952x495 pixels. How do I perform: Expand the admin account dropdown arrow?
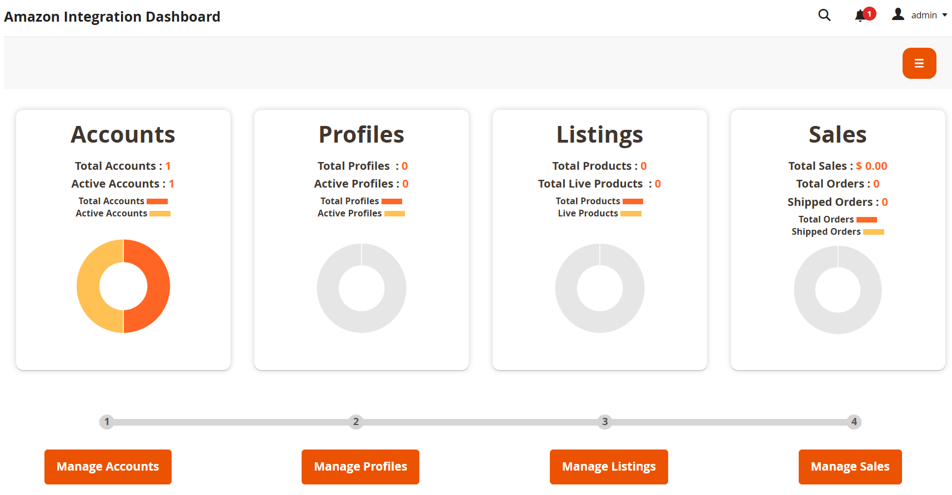[x=944, y=15]
